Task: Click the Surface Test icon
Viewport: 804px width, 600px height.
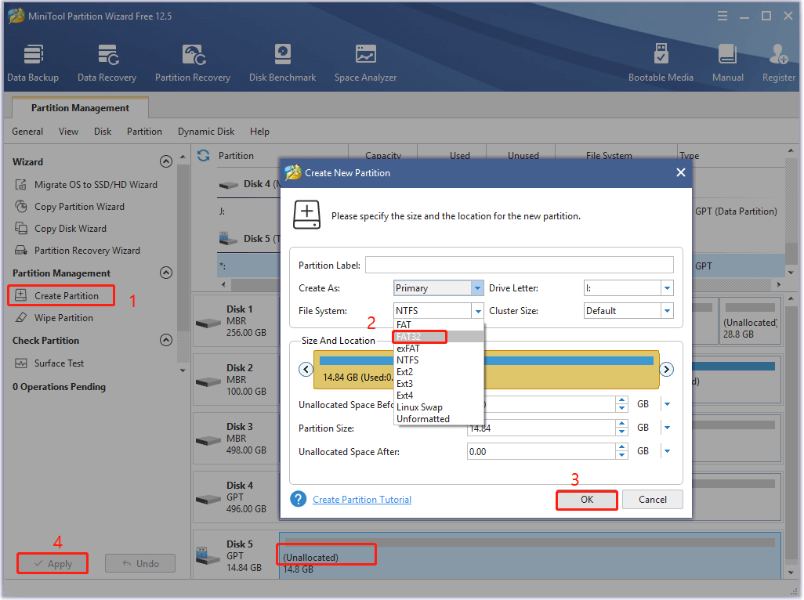Action: point(21,363)
